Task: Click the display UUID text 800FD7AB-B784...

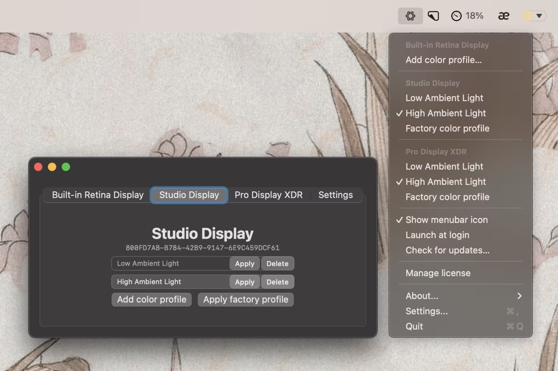Action: 203,248
